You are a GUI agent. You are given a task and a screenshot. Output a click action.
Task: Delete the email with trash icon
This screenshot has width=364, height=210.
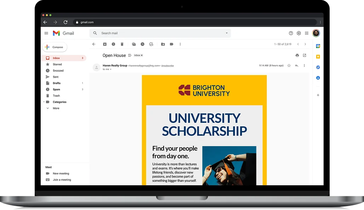click(122, 44)
